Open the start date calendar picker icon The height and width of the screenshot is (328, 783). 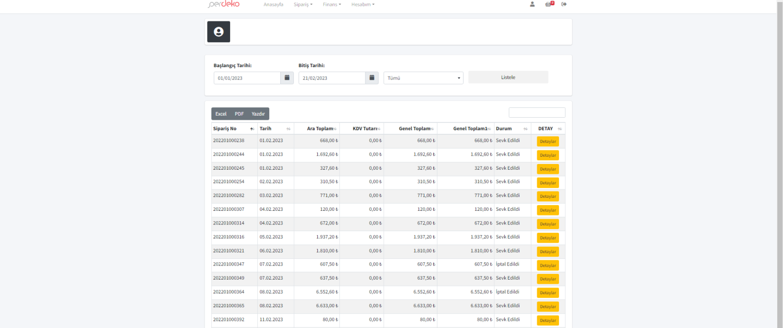click(x=287, y=78)
